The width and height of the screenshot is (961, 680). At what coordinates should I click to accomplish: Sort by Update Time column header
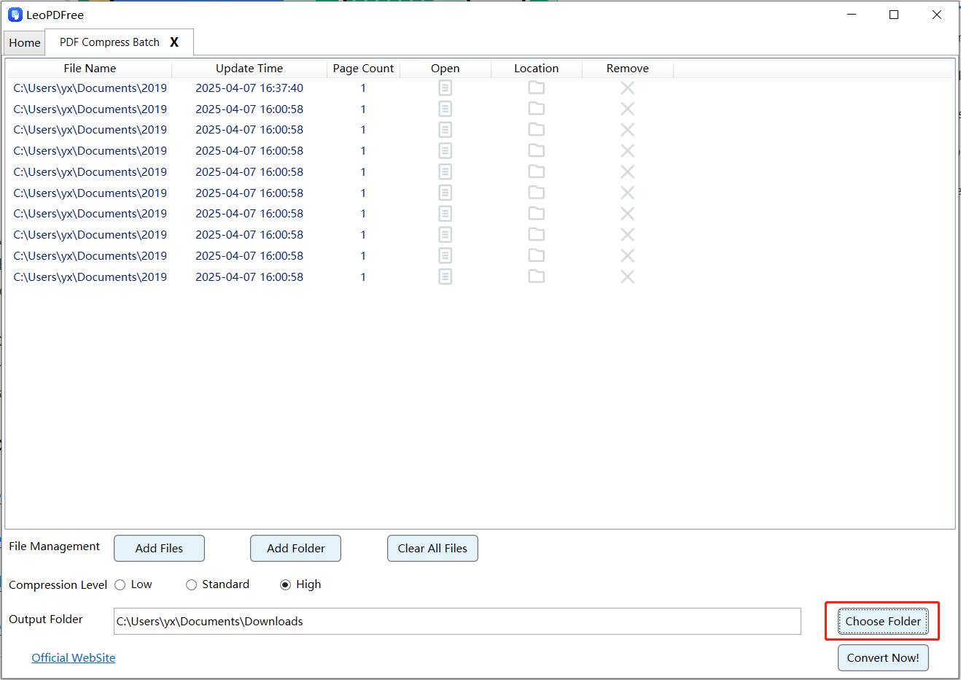coord(249,69)
